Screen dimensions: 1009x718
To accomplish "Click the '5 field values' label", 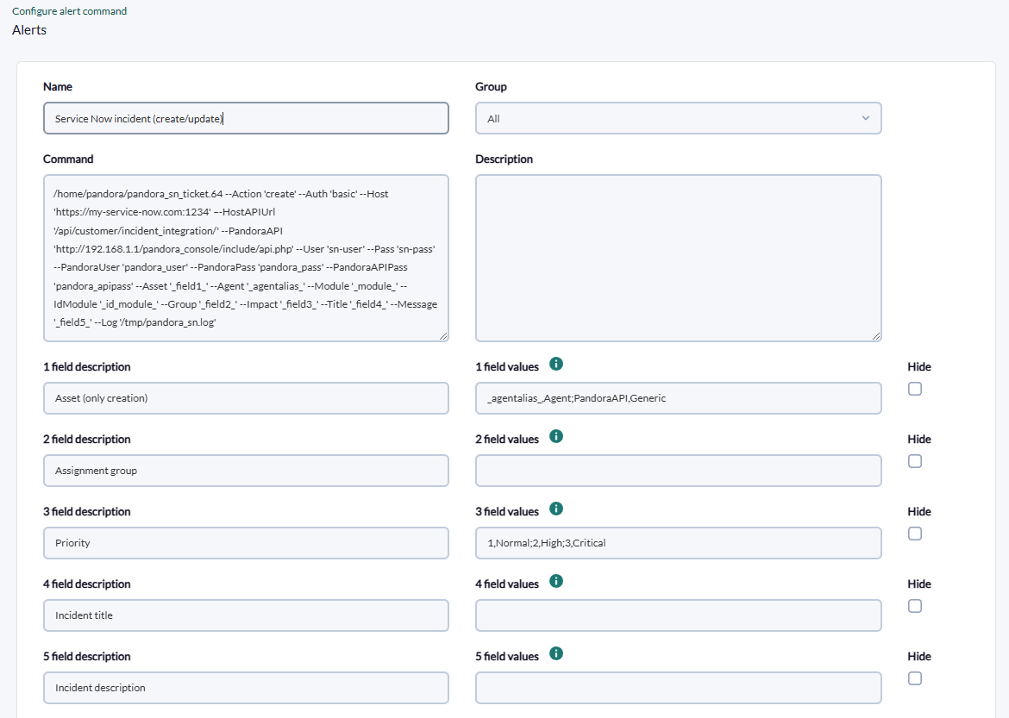I will (x=507, y=656).
